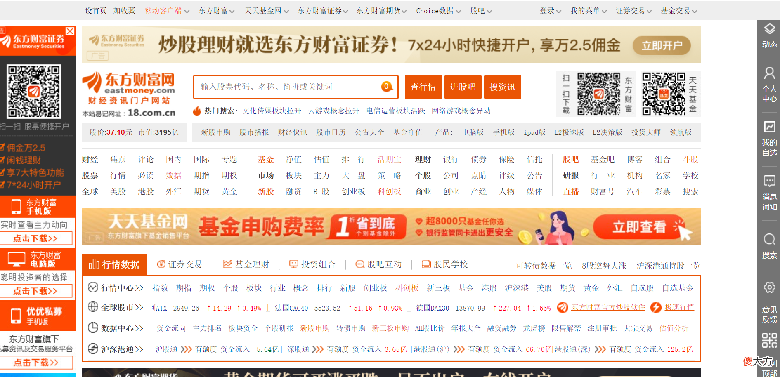
Task: Open 可转债数据一览 link
Action: [x=544, y=266]
